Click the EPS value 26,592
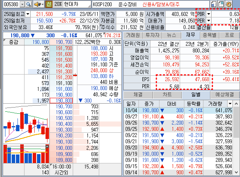Screen dimensions: 240x177 172,79
